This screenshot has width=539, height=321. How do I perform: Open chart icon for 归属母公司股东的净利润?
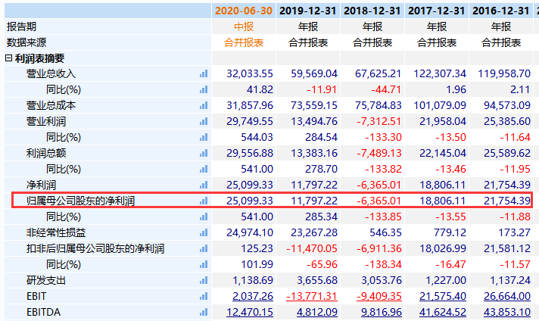tap(203, 201)
